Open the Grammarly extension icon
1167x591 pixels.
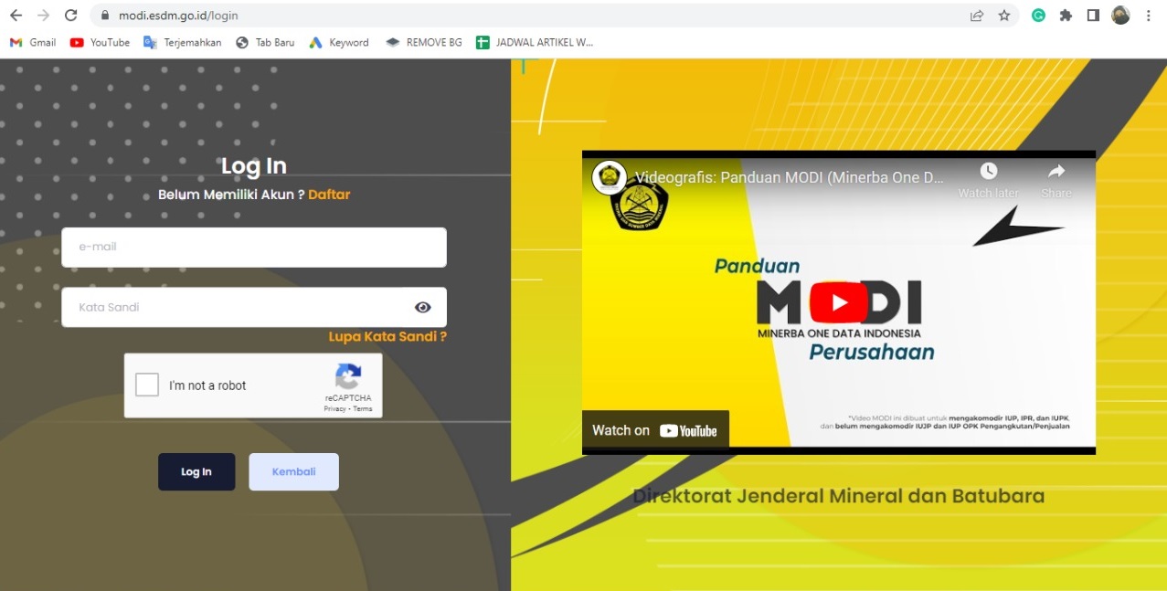click(1038, 16)
